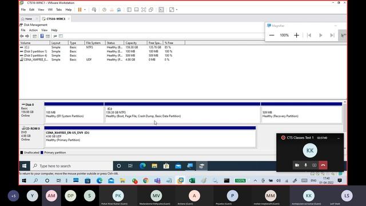Sort by the File System column header
The width and height of the screenshot is (366, 206).
pos(95,43)
